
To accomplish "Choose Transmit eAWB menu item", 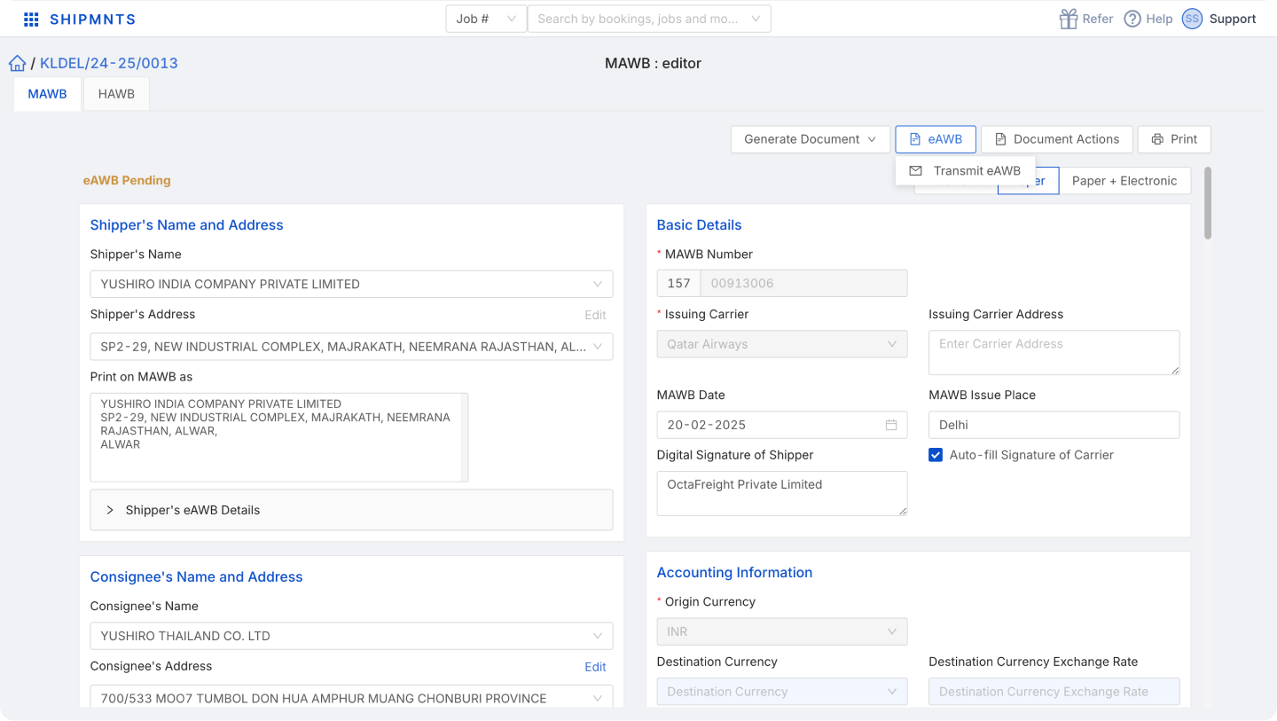I will coord(965,171).
